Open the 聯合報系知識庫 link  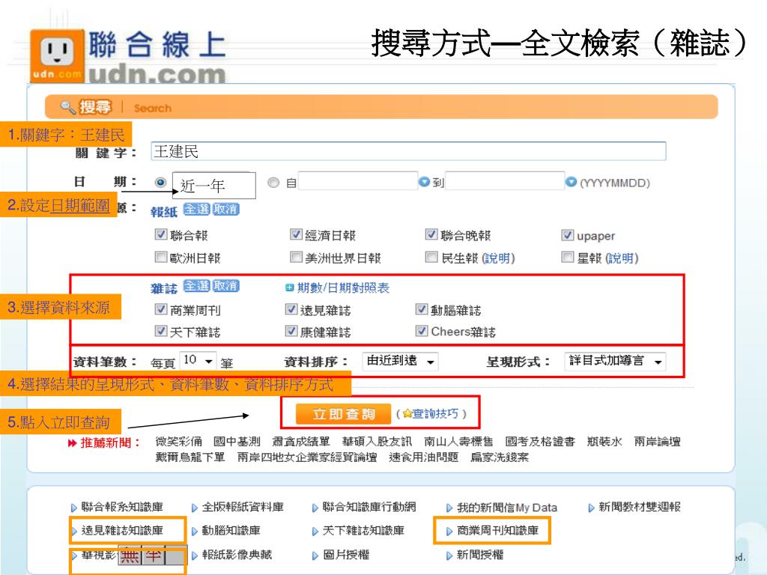click(122, 507)
